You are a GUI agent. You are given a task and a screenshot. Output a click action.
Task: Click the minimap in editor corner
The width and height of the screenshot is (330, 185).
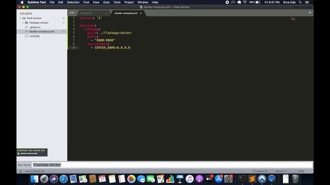pos(293,18)
